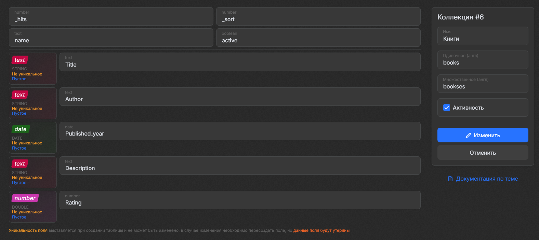Click into the Published_year field input
Image resolution: width=539 pixels, height=240 pixels.
240,133
